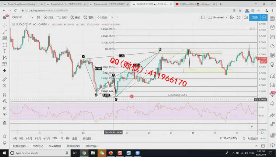Toggle lock all drawing tools
276x157 pixels.
pos(5,108)
